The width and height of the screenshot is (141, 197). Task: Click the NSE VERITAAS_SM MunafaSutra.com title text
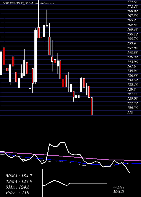pyautogui.click(x=28, y=3)
